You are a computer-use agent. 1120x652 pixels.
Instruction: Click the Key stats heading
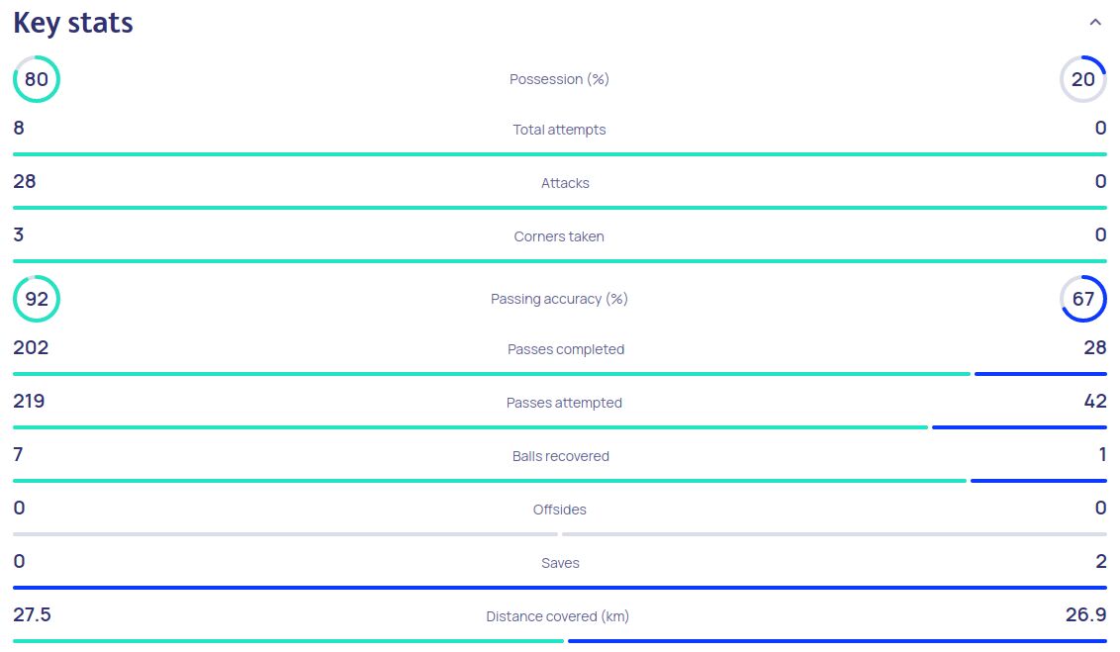coord(73,23)
